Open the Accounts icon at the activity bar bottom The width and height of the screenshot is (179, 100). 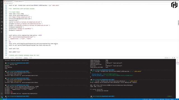[x=2, y=94]
